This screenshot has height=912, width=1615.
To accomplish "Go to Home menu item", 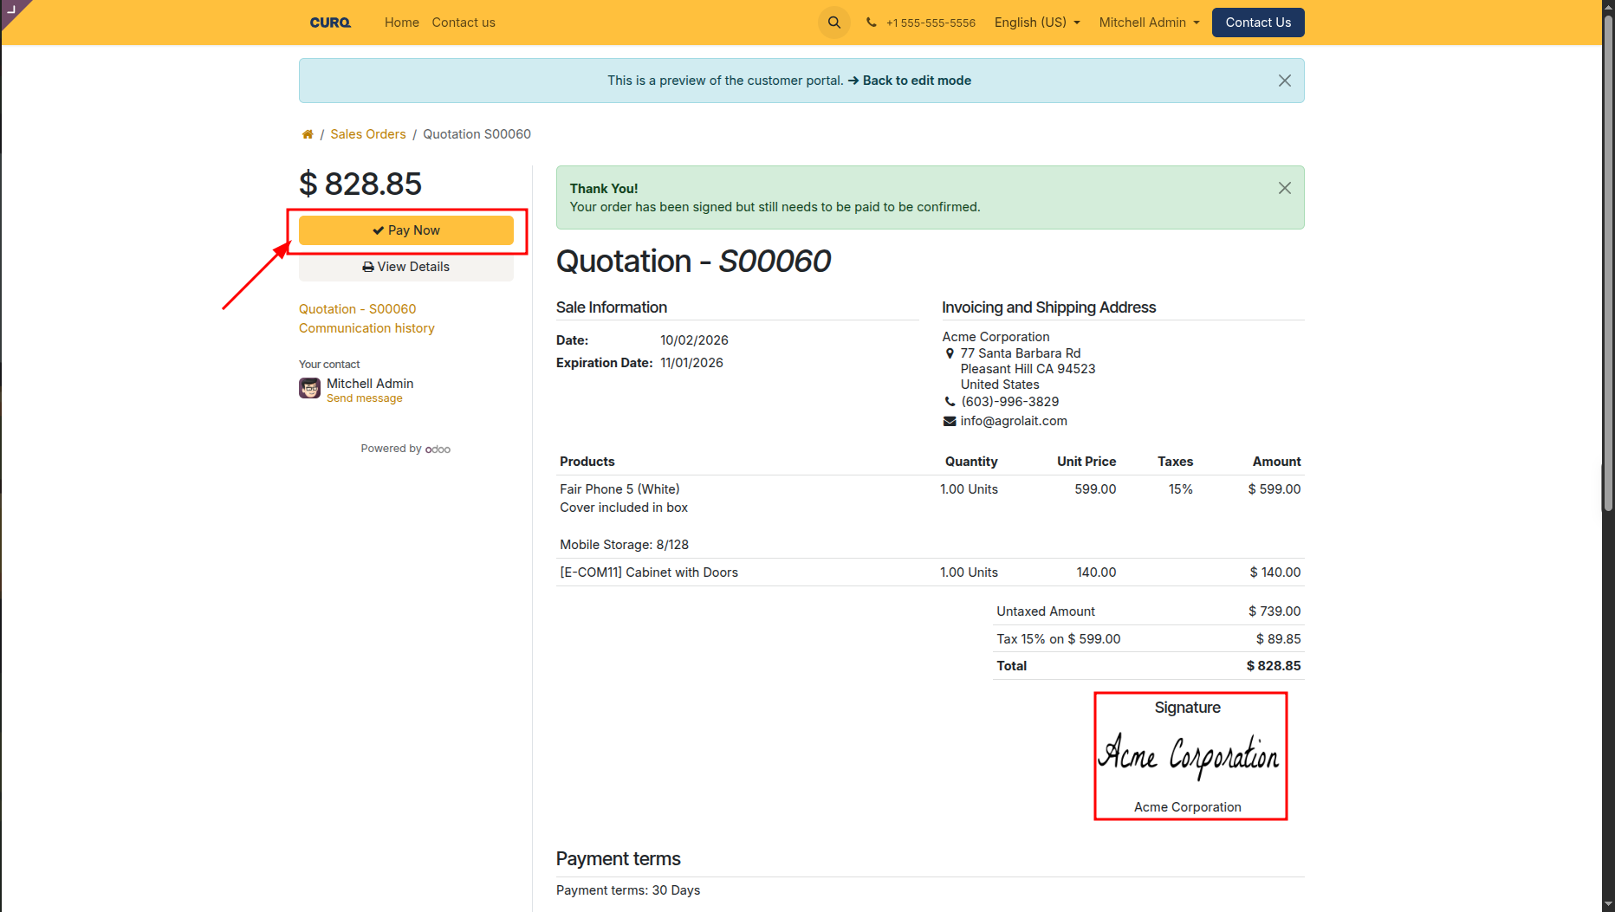I will [x=401, y=23].
